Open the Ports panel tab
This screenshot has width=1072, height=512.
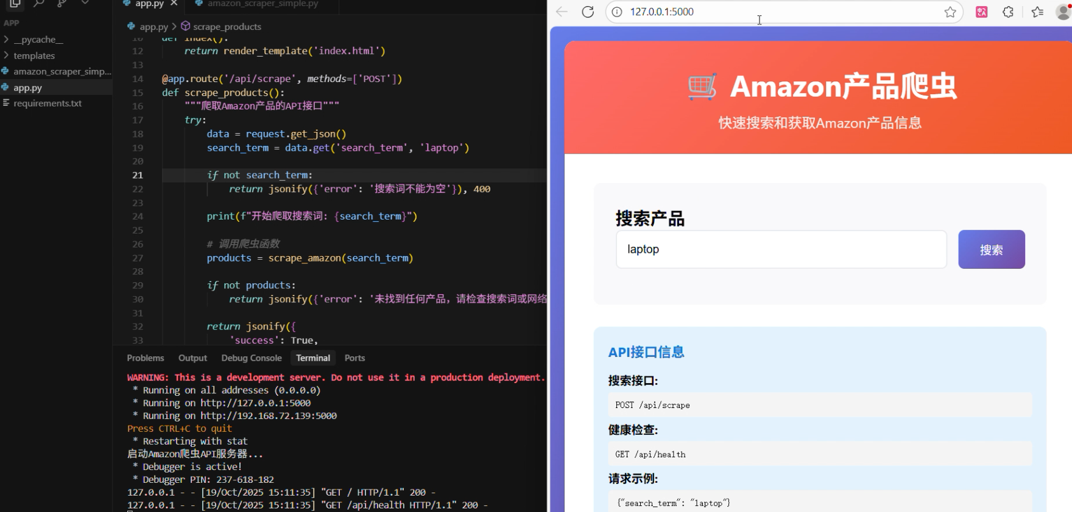[x=354, y=358]
